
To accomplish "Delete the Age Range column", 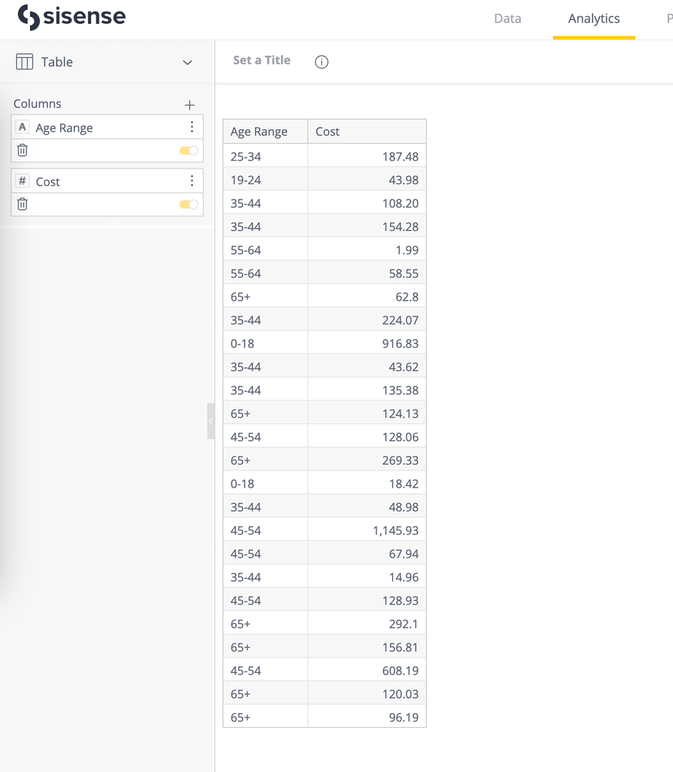I will [22, 151].
